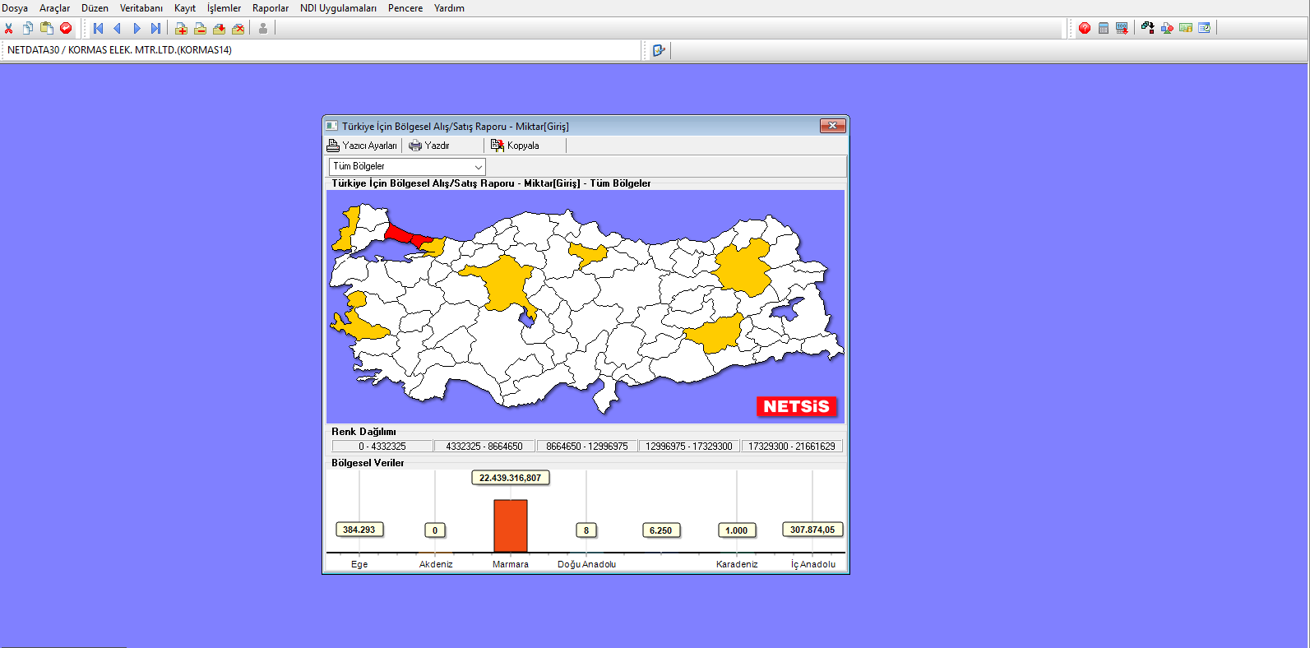Jump to the last record

coord(155,28)
